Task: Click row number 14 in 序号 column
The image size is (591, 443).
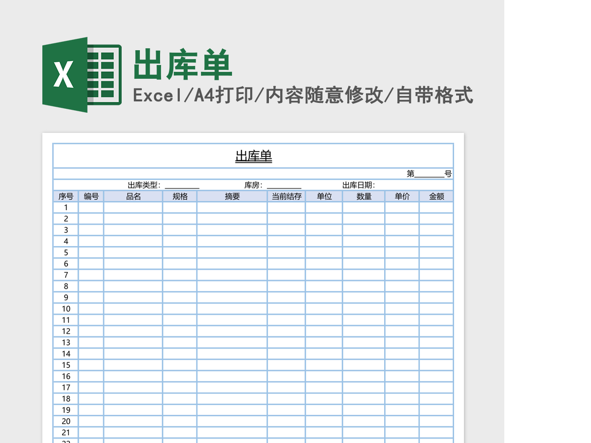Action: tap(66, 354)
